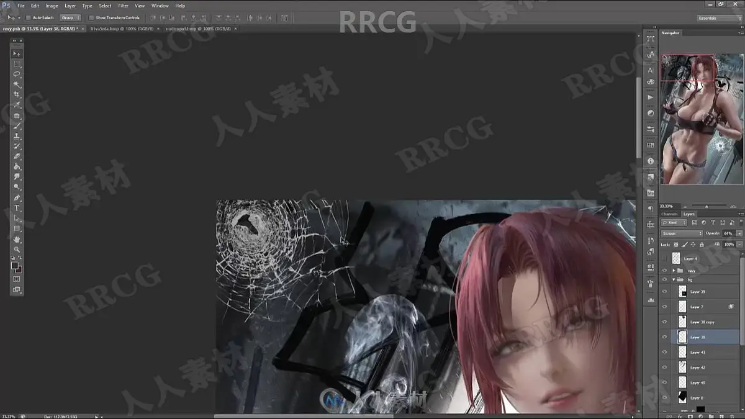This screenshot has height=419, width=745.
Task: Enable Show Transform Controls checkbox
Action: point(91,17)
